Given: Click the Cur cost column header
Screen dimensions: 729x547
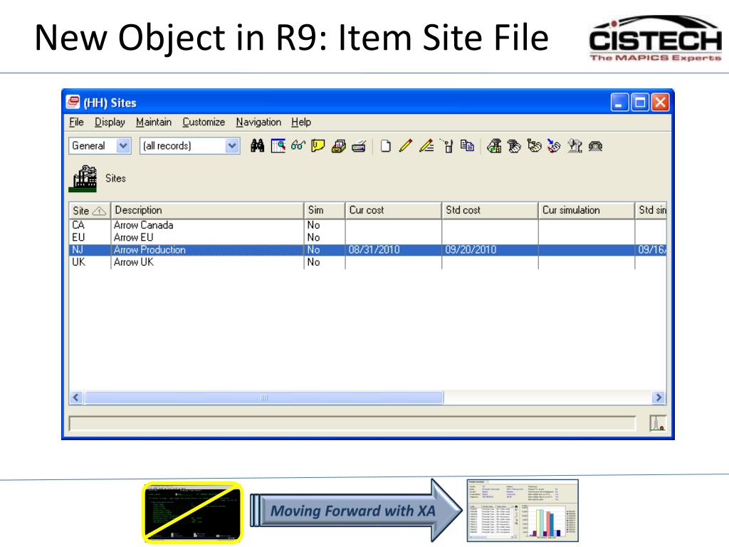Looking at the screenshot, I should pos(393,210).
